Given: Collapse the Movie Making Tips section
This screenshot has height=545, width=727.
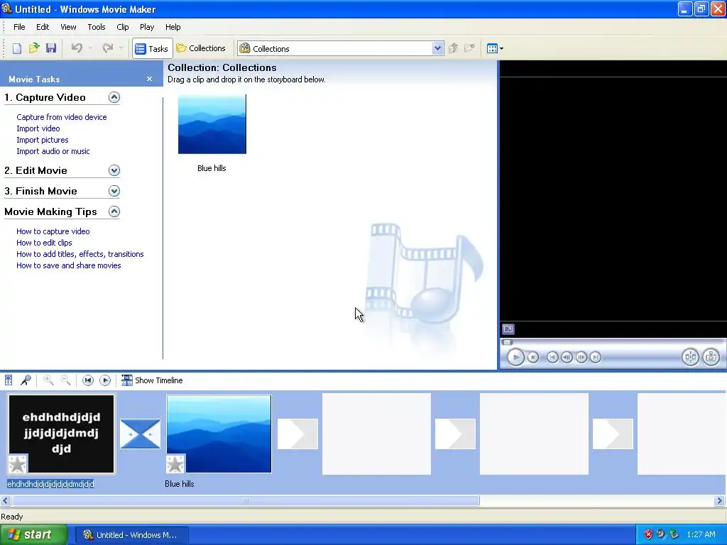Looking at the screenshot, I should pos(114,211).
